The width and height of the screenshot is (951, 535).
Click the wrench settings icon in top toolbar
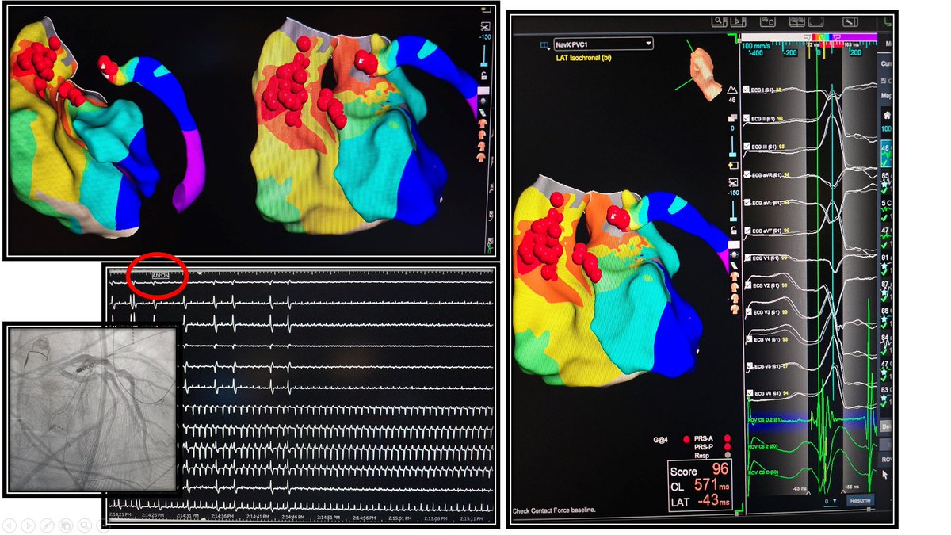(850, 22)
